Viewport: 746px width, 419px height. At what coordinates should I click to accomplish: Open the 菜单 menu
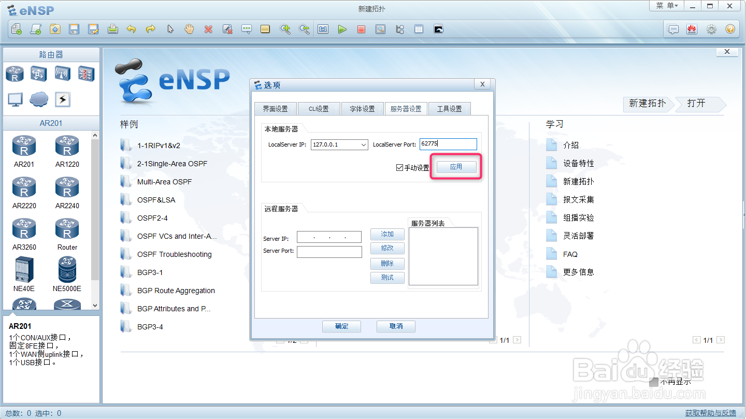(667, 6)
